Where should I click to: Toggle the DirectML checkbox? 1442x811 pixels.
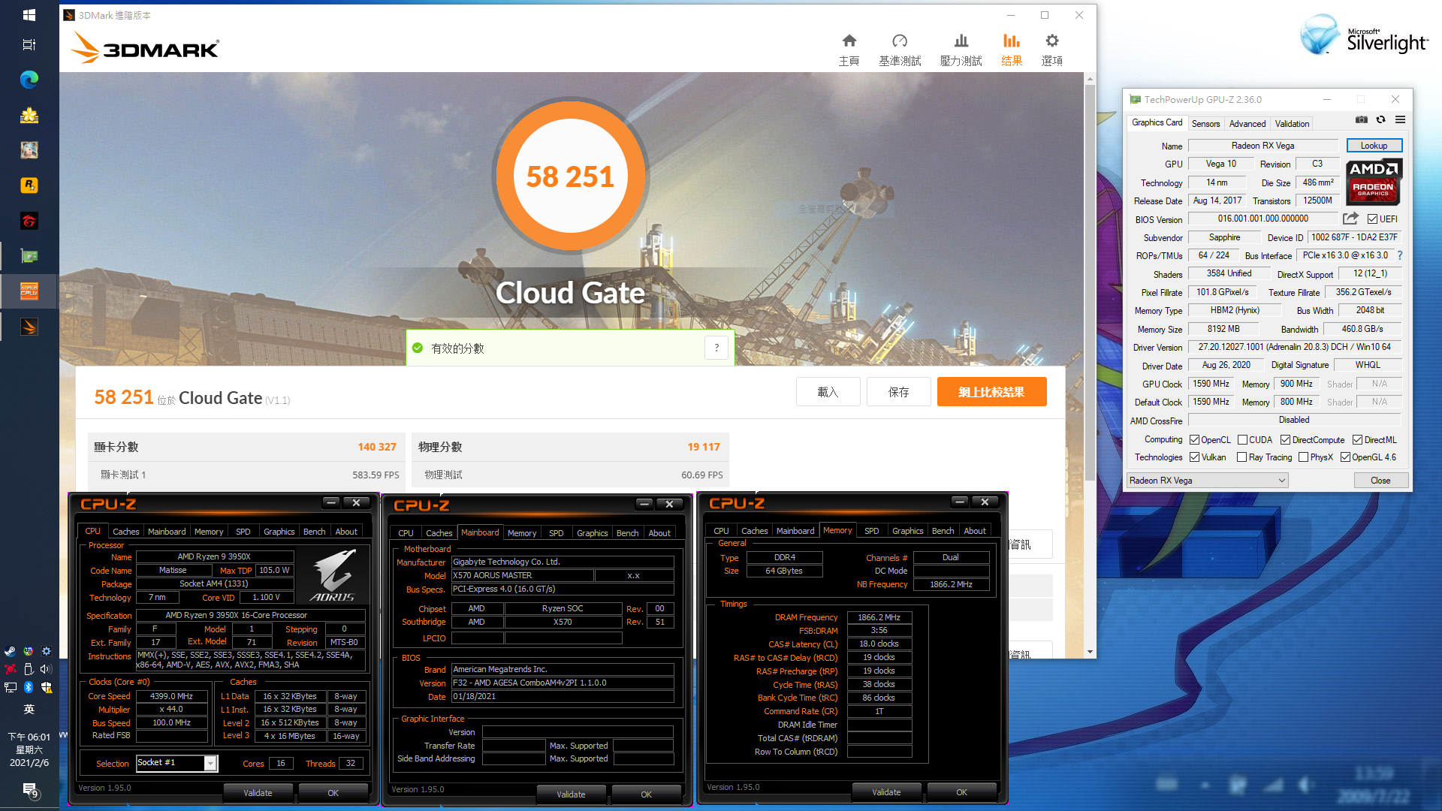[1357, 440]
